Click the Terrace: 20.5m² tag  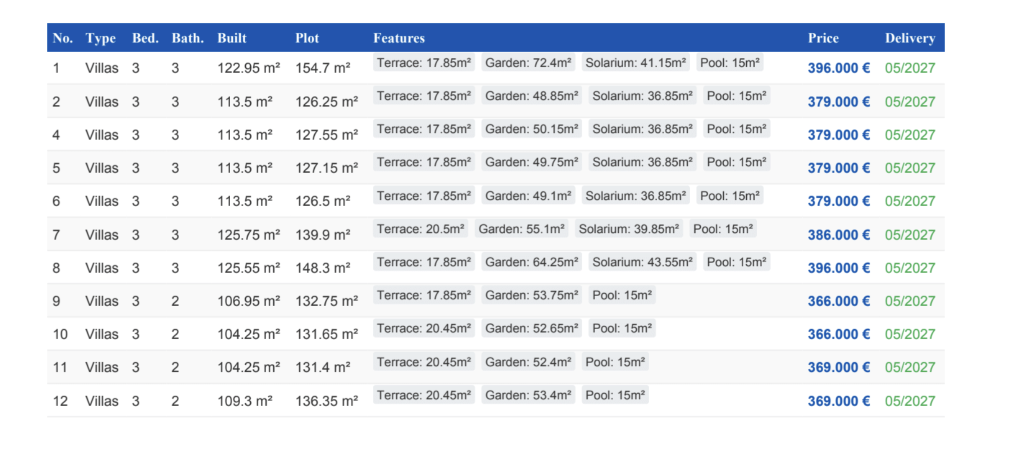[x=420, y=229]
